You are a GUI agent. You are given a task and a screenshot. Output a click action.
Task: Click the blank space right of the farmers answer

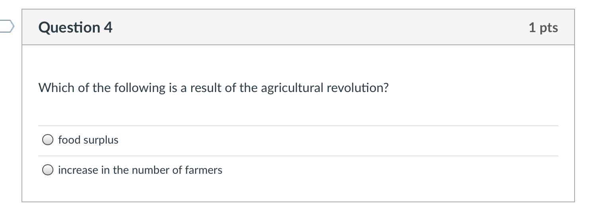click(378, 170)
